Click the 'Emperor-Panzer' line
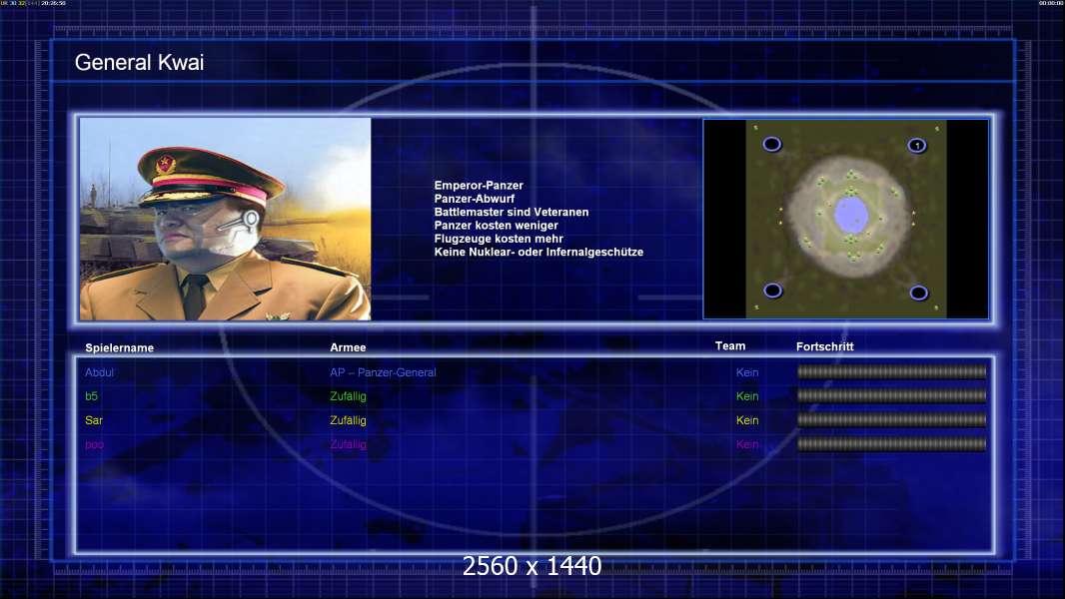 tap(479, 186)
